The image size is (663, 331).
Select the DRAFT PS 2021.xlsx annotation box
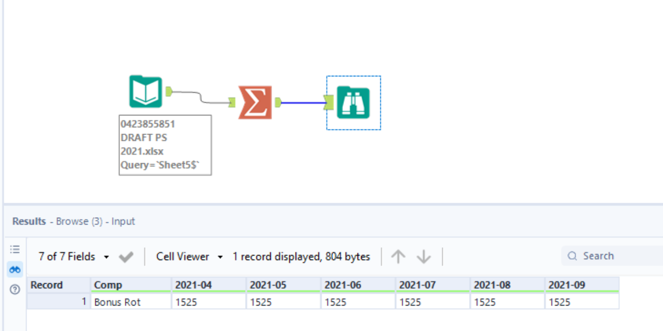click(165, 145)
